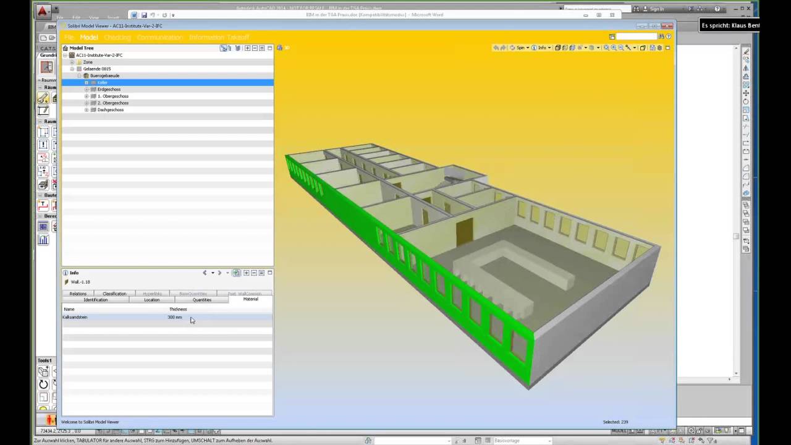Screen dimensions: 791x445
Task: Collapse the Gelaende 0815 node
Action: (x=72, y=69)
